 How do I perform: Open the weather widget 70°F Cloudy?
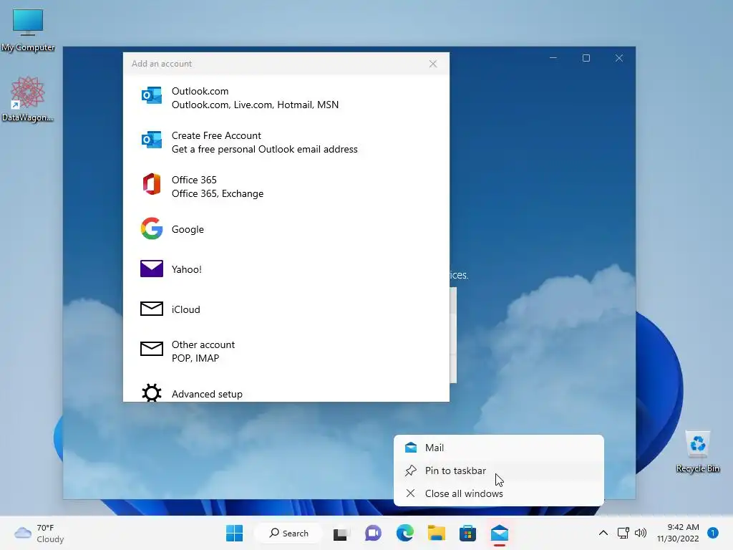[x=39, y=533]
